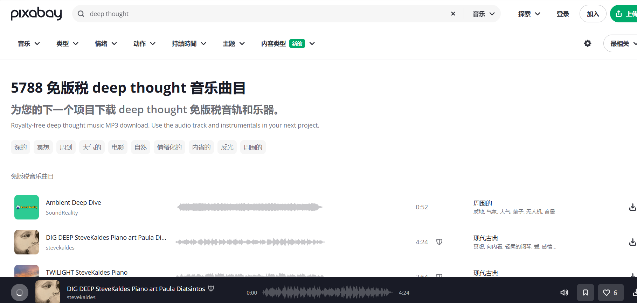The image size is (637, 303).
Task: Select the 电影 tag chip
Action: pyautogui.click(x=118, y=147)
